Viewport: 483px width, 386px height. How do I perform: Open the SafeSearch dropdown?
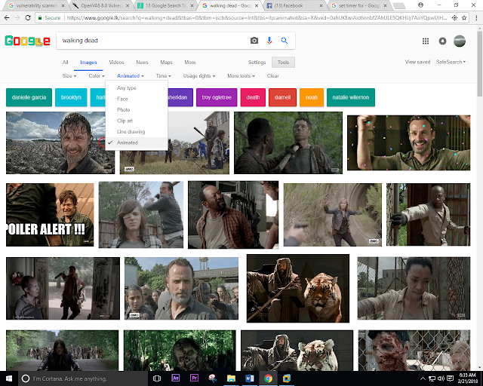click(451, 62)
